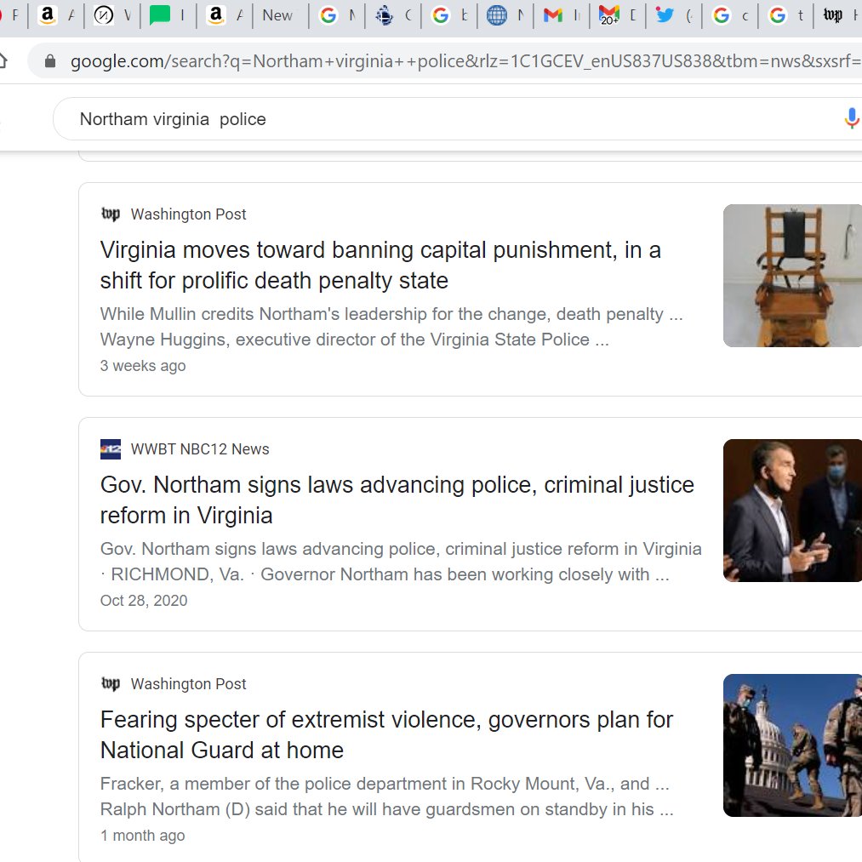Screen dimensions: 862x862
Task: Click the 'WWBT NBC12 News' source name
Action: [x=200, y=449]
